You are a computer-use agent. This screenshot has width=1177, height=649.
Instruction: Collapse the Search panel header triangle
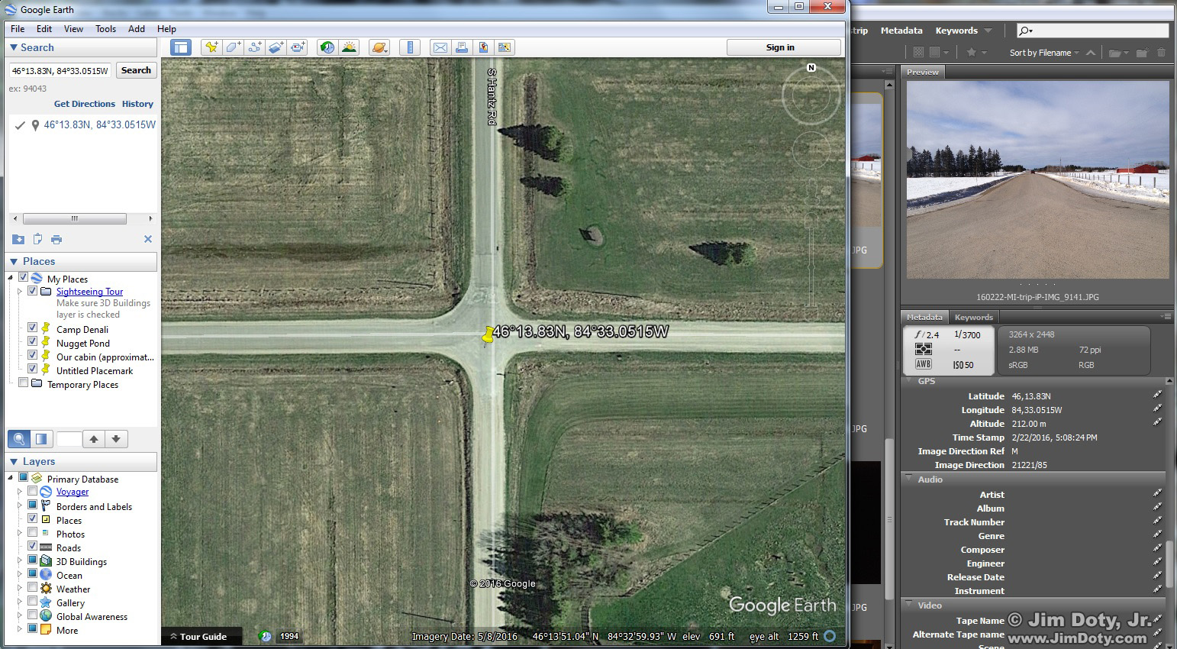point(14,47)
